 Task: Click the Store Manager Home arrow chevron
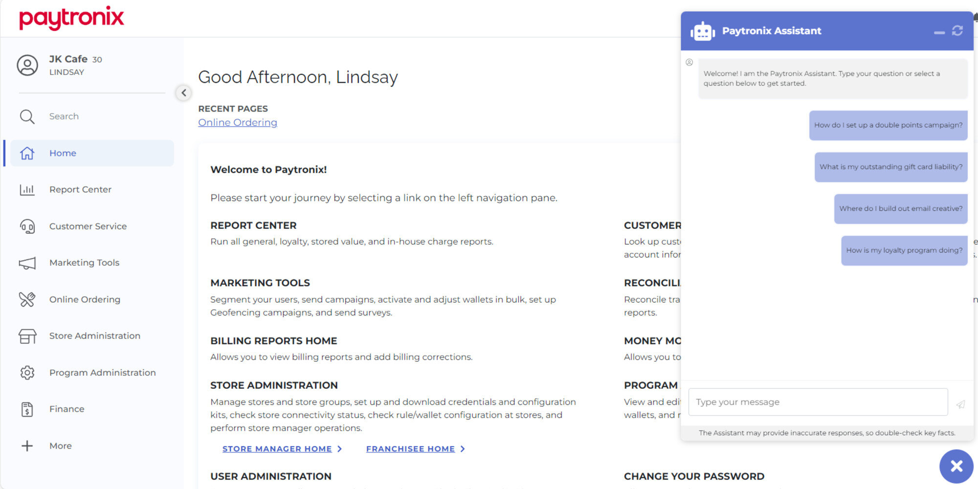click(340, 449)
